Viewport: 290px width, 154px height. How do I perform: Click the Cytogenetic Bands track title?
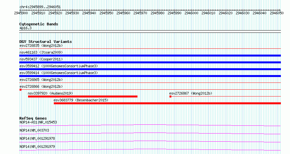coord(39,24)
